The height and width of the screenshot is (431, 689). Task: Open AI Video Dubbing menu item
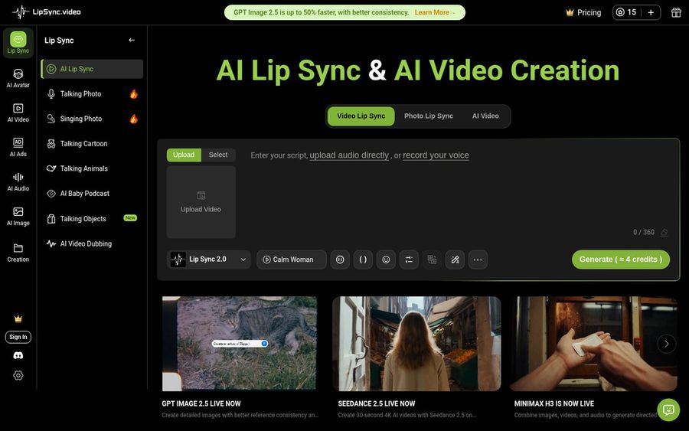tap(93, 243)
